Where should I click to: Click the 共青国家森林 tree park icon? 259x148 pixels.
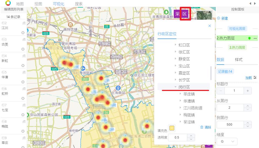(166, 12)
